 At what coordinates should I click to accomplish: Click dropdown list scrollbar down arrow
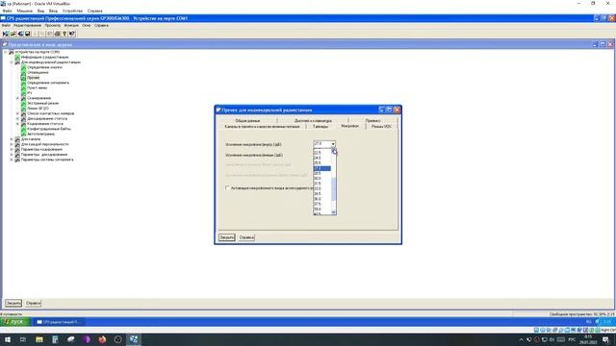point(334,212)
